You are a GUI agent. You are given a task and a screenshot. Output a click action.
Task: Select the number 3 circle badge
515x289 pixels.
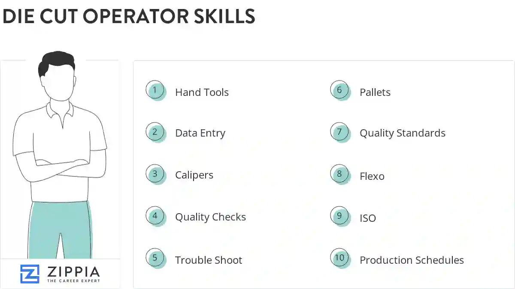155,174
